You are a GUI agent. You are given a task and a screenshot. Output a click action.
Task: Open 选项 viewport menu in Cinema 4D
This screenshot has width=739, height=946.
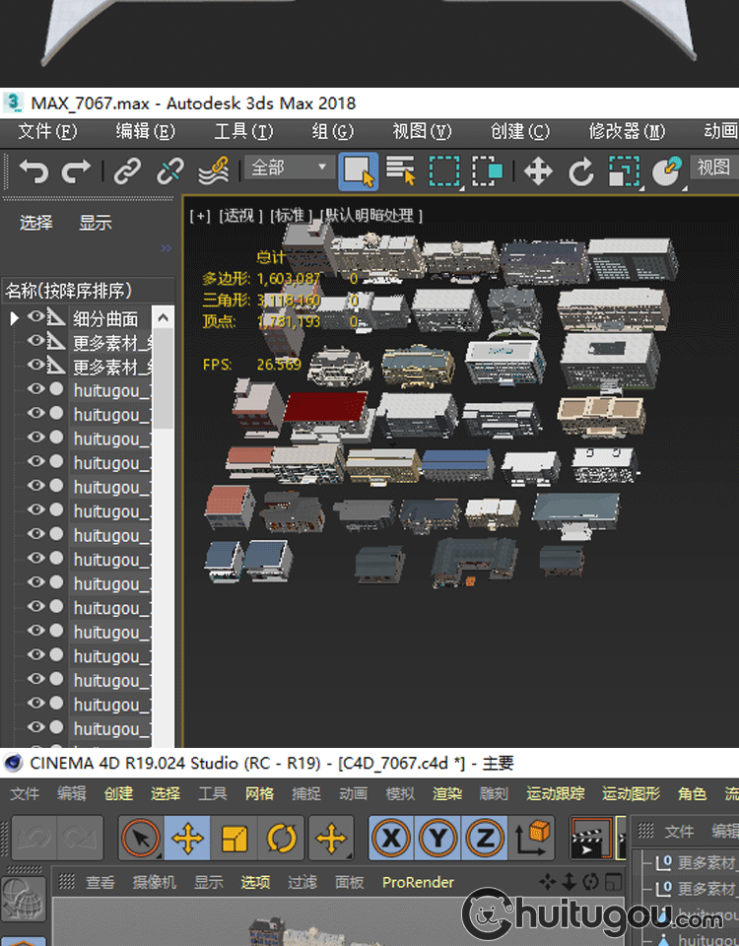click(x=255, y=883)
